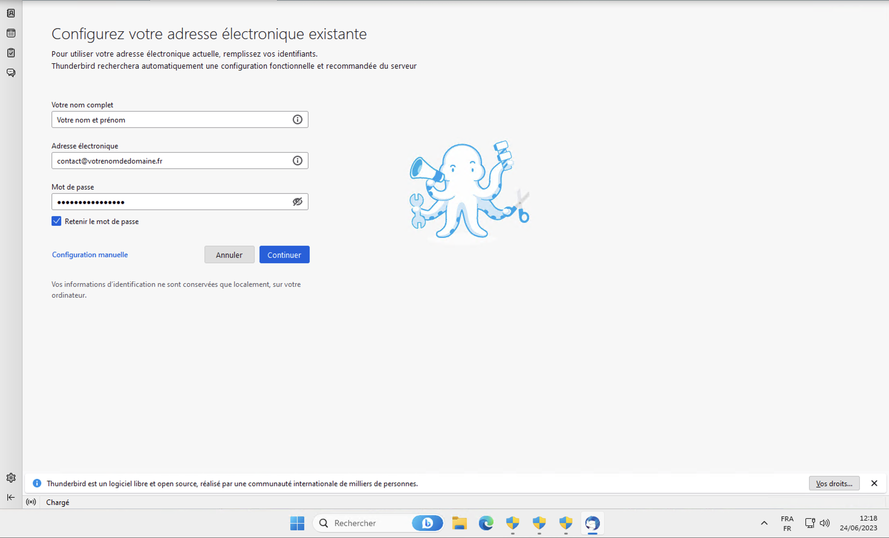Viewport: 889px width, 538px height.
Task: Open the Configuration manuelle link
Action: tap(90, 254)
